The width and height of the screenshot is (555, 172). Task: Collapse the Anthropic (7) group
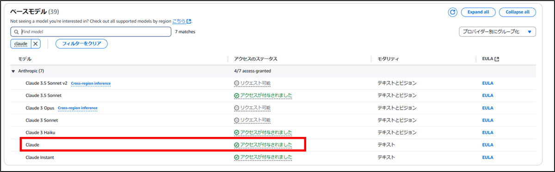(13, 71)
